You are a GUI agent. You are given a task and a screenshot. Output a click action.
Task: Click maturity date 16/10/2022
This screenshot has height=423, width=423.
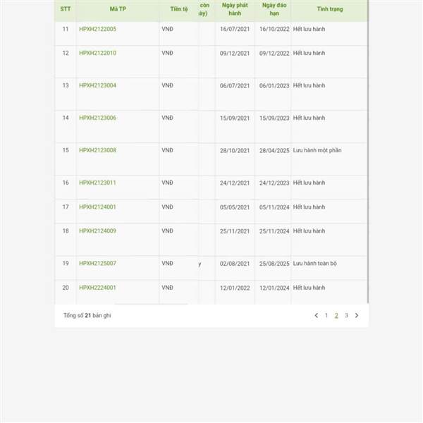pyautogui.click(x=274, y=29)
